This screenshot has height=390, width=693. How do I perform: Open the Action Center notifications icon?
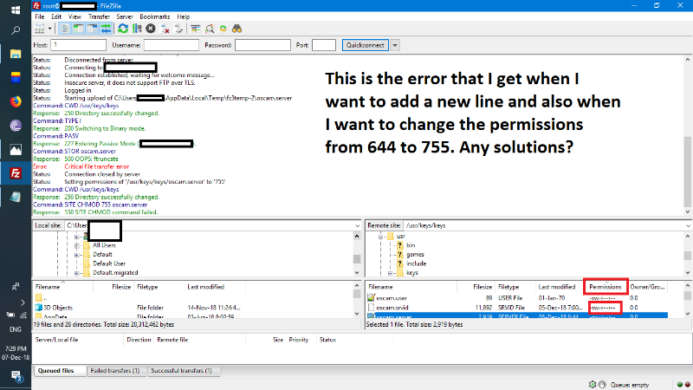tap(16, 377)
